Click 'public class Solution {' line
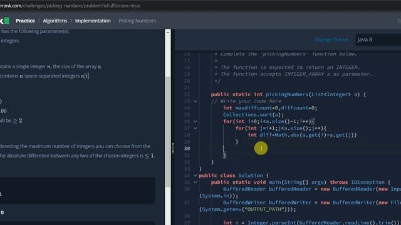This screenshot has width=401, height=225. [234, 176]
